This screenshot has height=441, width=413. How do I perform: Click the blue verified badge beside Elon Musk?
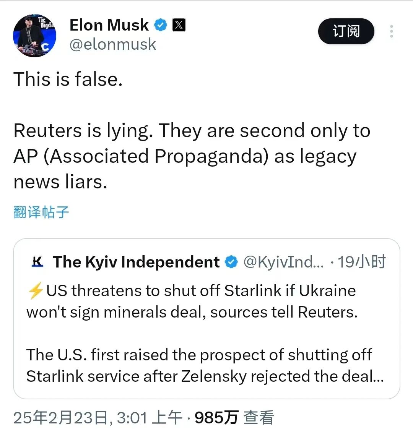coord(161,25)
